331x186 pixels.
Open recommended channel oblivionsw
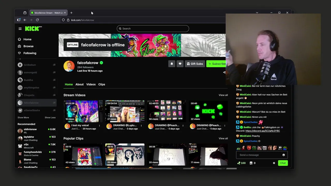(36, 131)
